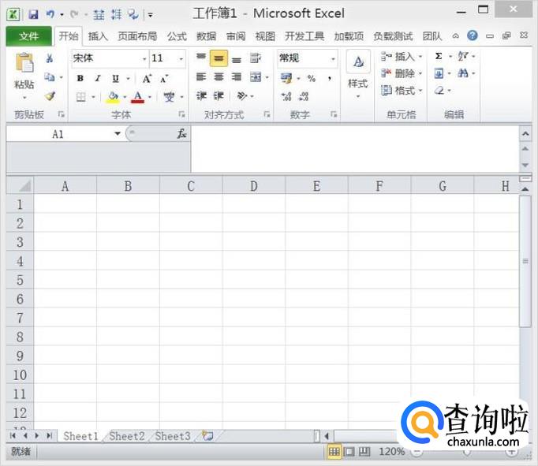Screen dimensions: 538x466
Task: Select the column C header
Action: click(x=191, y=186)
